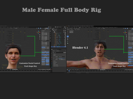Viewport: 133px width, 99px height.
Task: Open the Tool tab in Properties editor
Action: (x=52, y=51)
